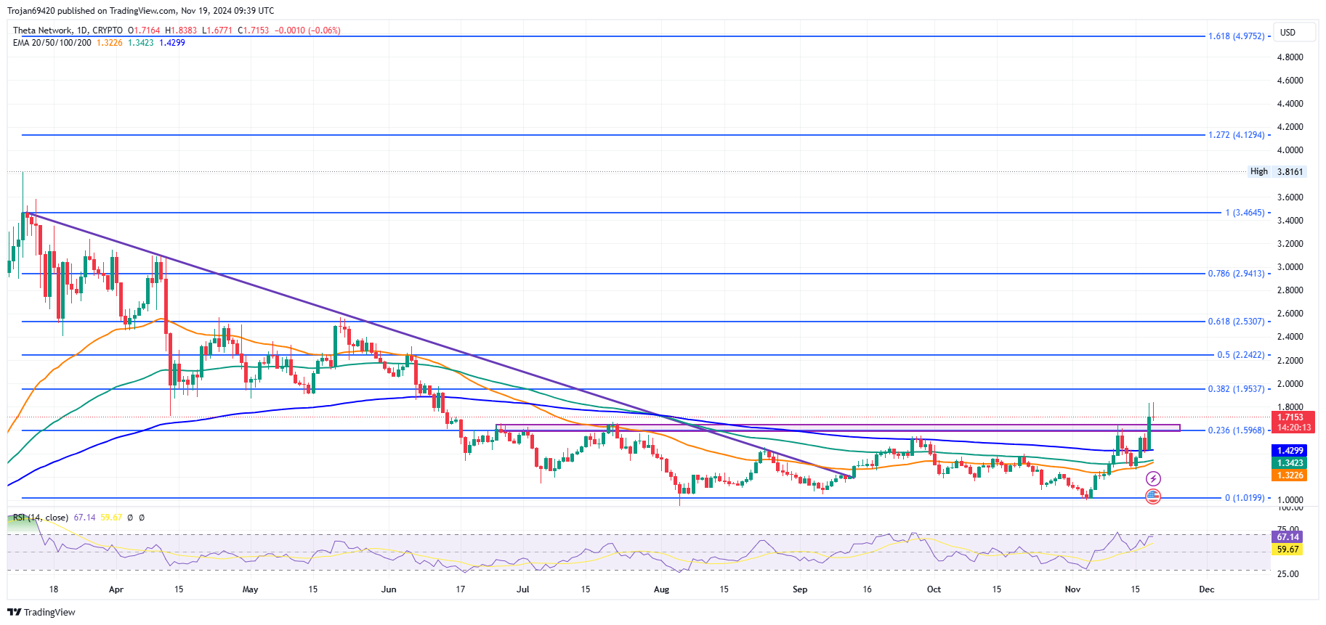Click the Nov label on the time axis
Screen dimensions: 1326x625
point(1072,589)
